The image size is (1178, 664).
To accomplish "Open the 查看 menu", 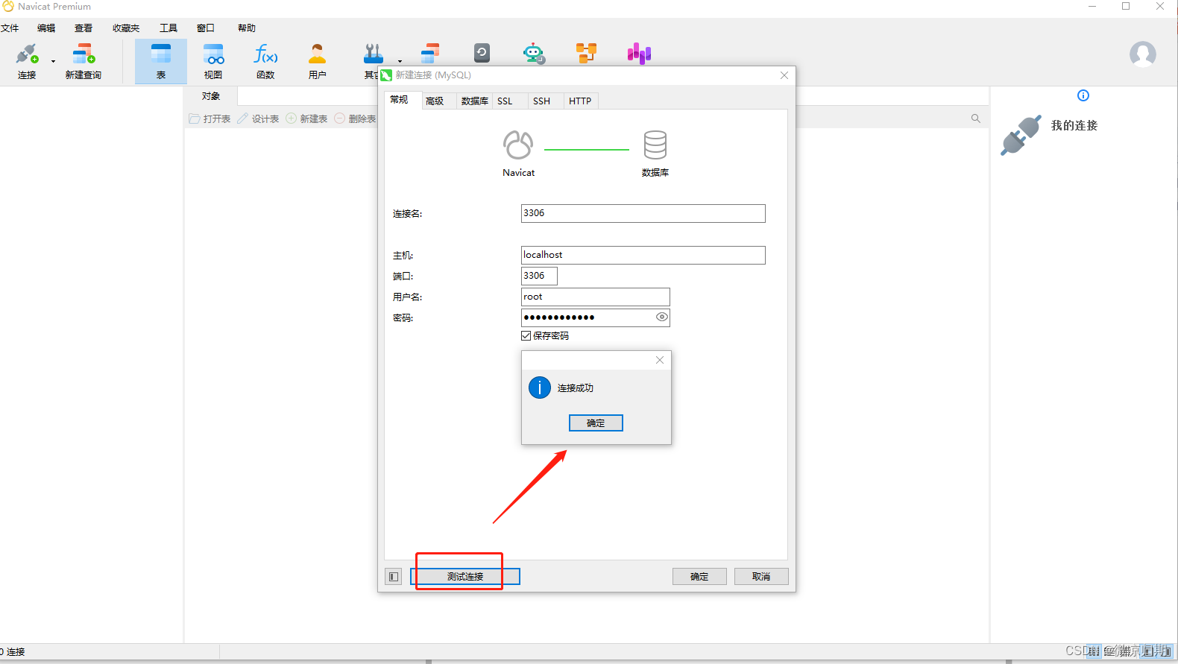I will pyautogui.click(x=84, y=28).
